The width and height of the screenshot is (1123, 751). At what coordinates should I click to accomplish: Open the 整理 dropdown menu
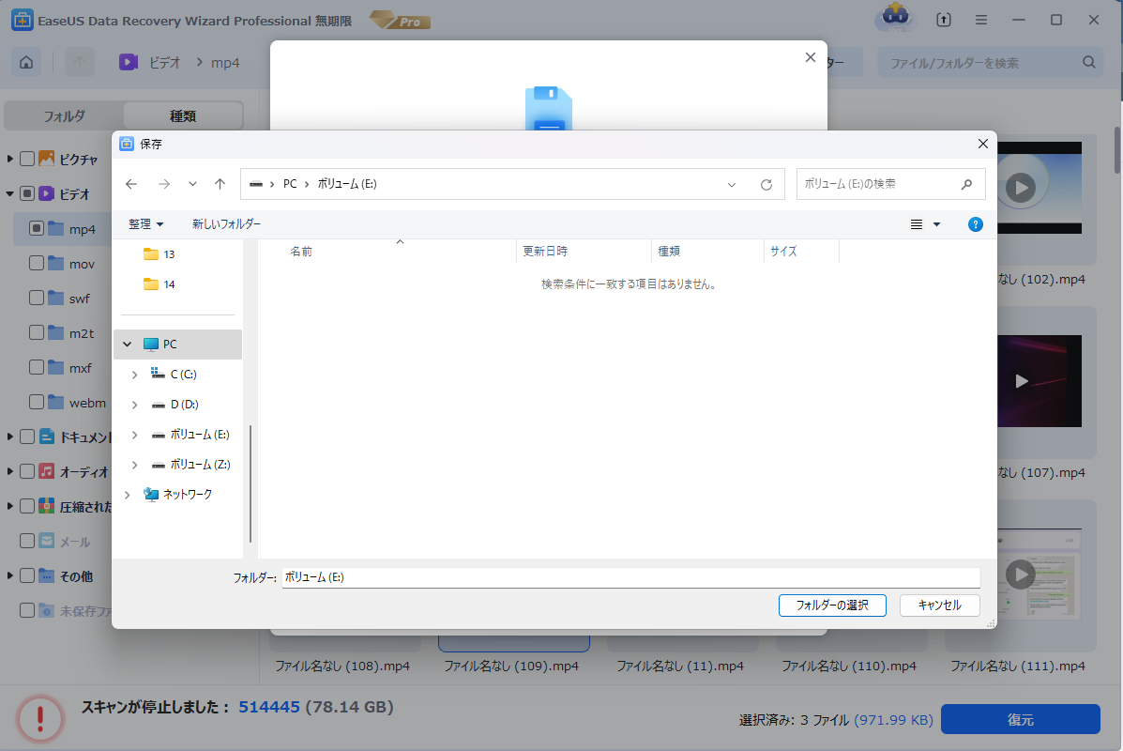click(145, 224)
